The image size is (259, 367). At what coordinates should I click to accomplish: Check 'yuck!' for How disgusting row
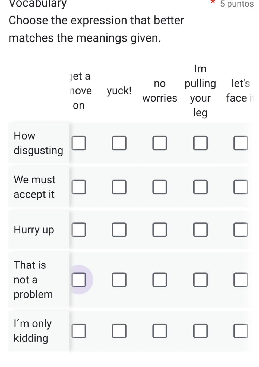119,143
